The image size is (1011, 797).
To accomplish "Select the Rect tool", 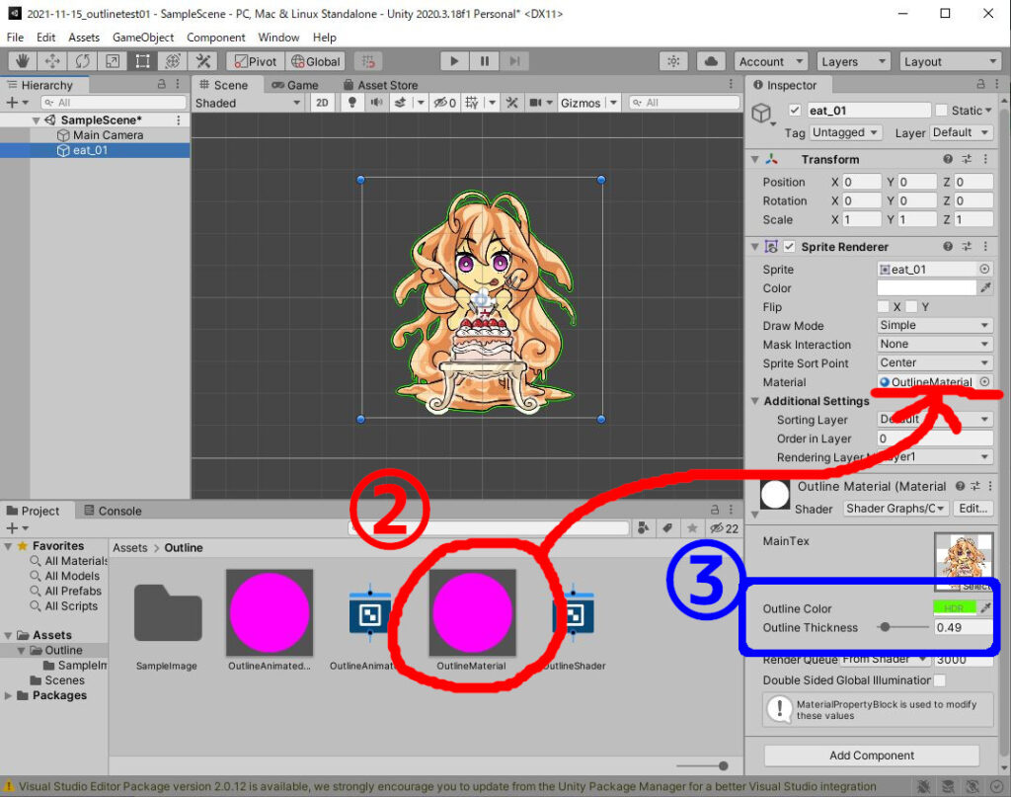I will pos(142,61).
